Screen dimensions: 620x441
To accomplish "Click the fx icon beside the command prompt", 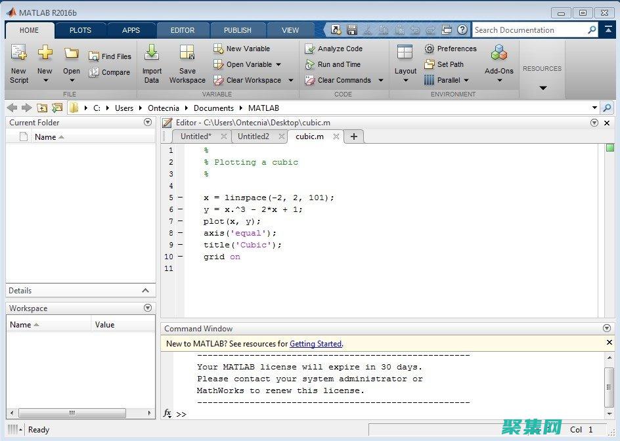I will [167, 414].
